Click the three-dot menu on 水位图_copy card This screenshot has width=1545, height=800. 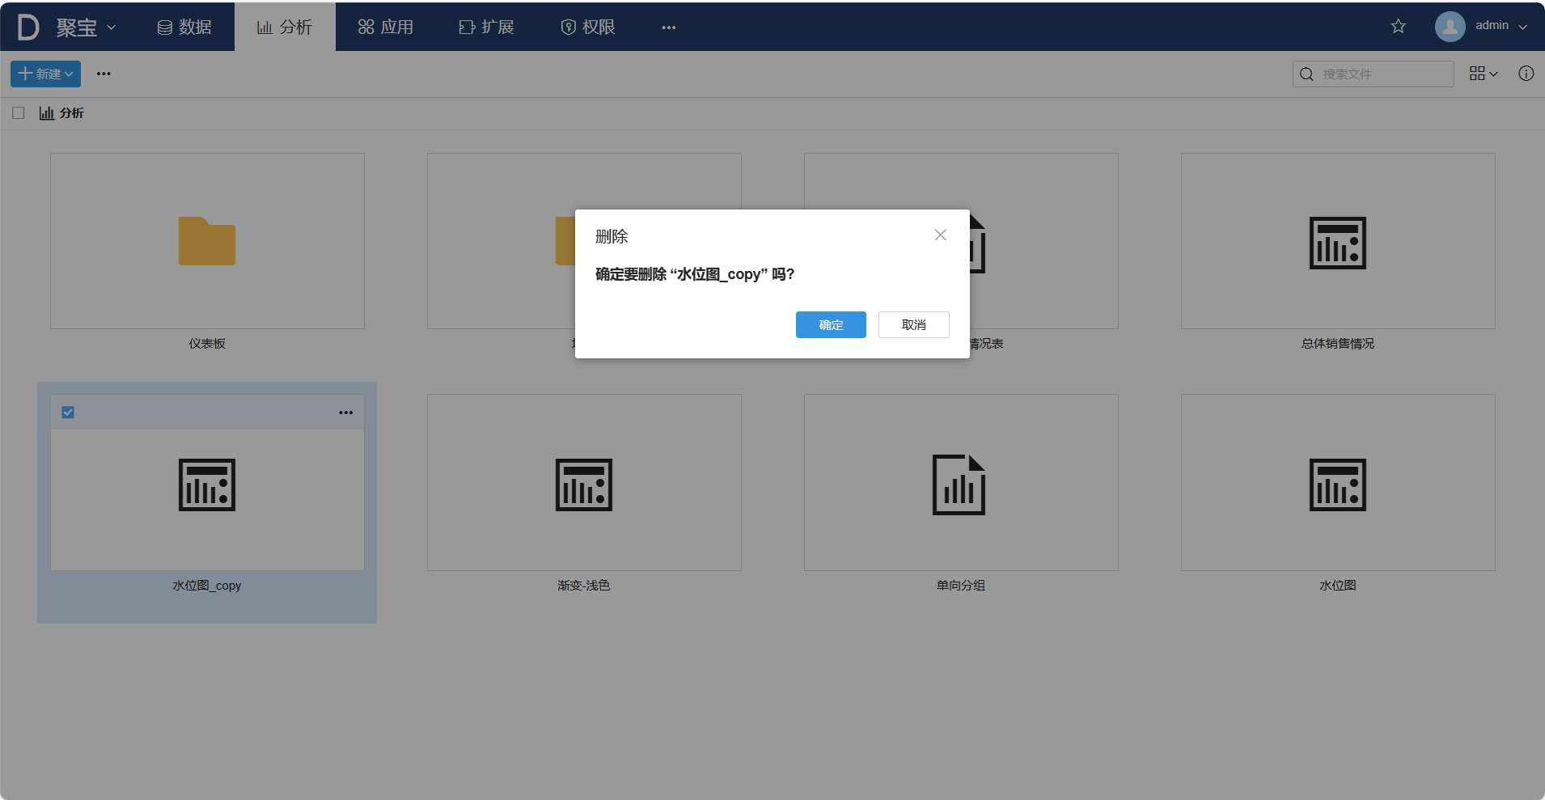(346, 413)
